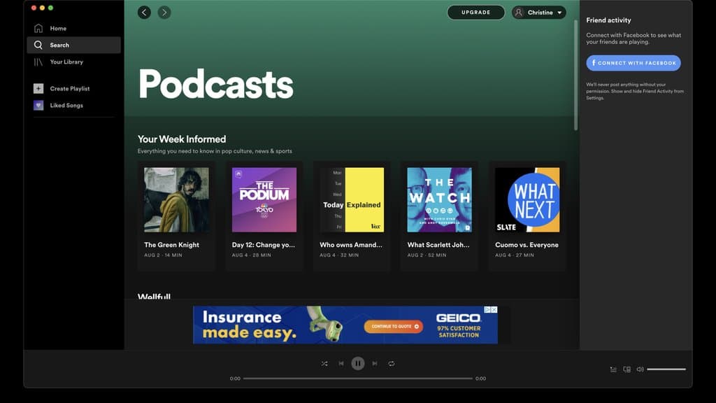Click 'Day 12: Change yo...' title
This screenshot has height=403, width=716.
[264, 245]
